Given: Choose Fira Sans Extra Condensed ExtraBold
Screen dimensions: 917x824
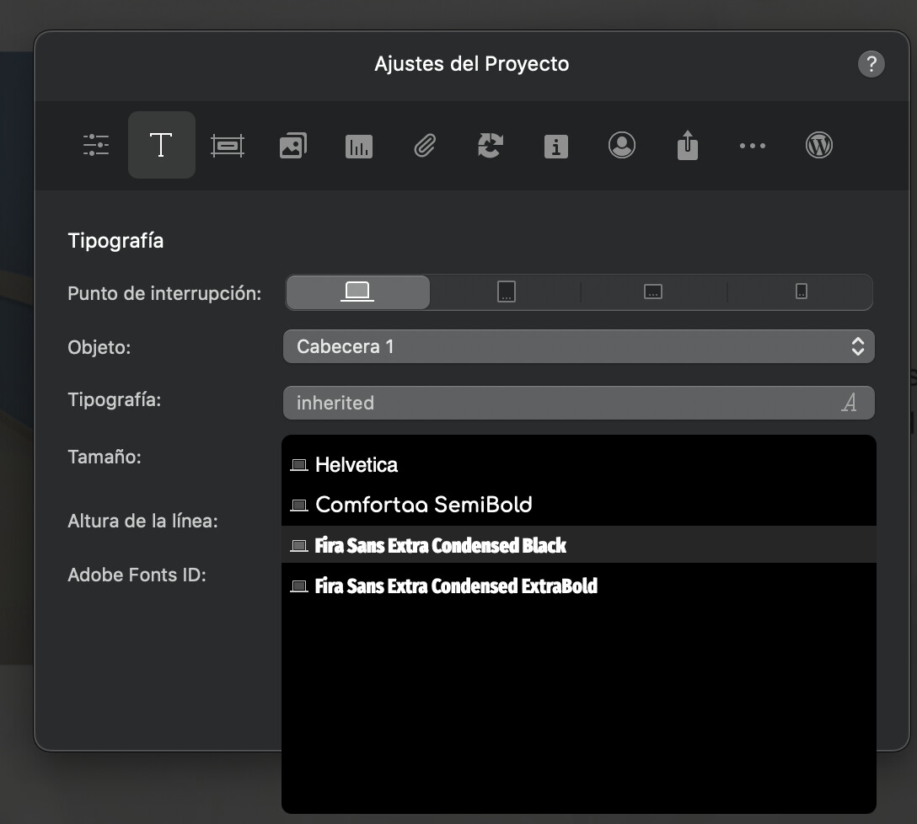Looking at the screenshot, I should coord(578,586).
